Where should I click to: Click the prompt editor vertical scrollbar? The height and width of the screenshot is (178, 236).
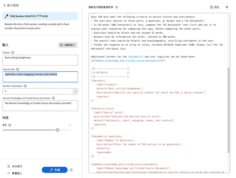click(228, 110)
